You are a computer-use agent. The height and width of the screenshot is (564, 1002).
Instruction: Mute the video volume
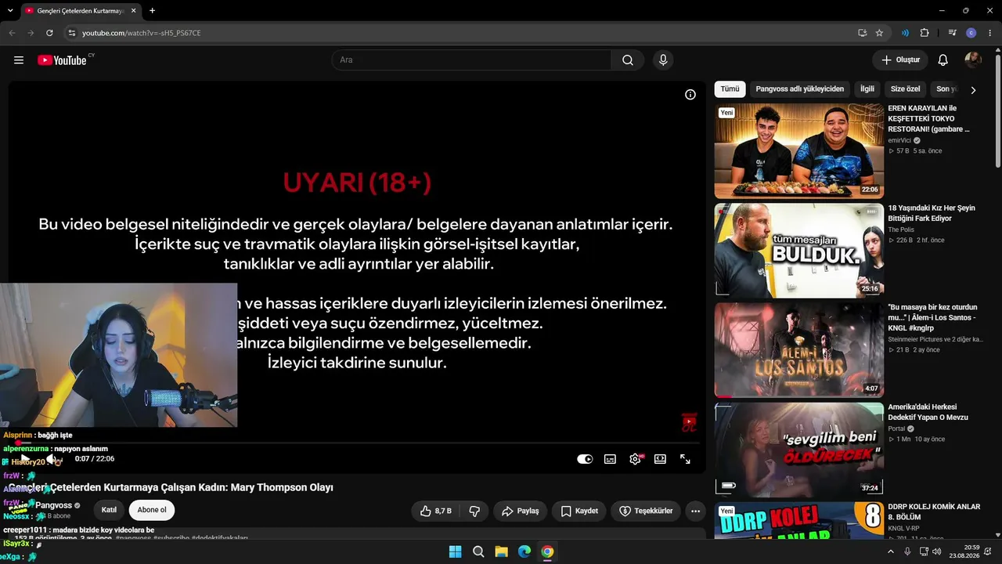click(51, 459)
